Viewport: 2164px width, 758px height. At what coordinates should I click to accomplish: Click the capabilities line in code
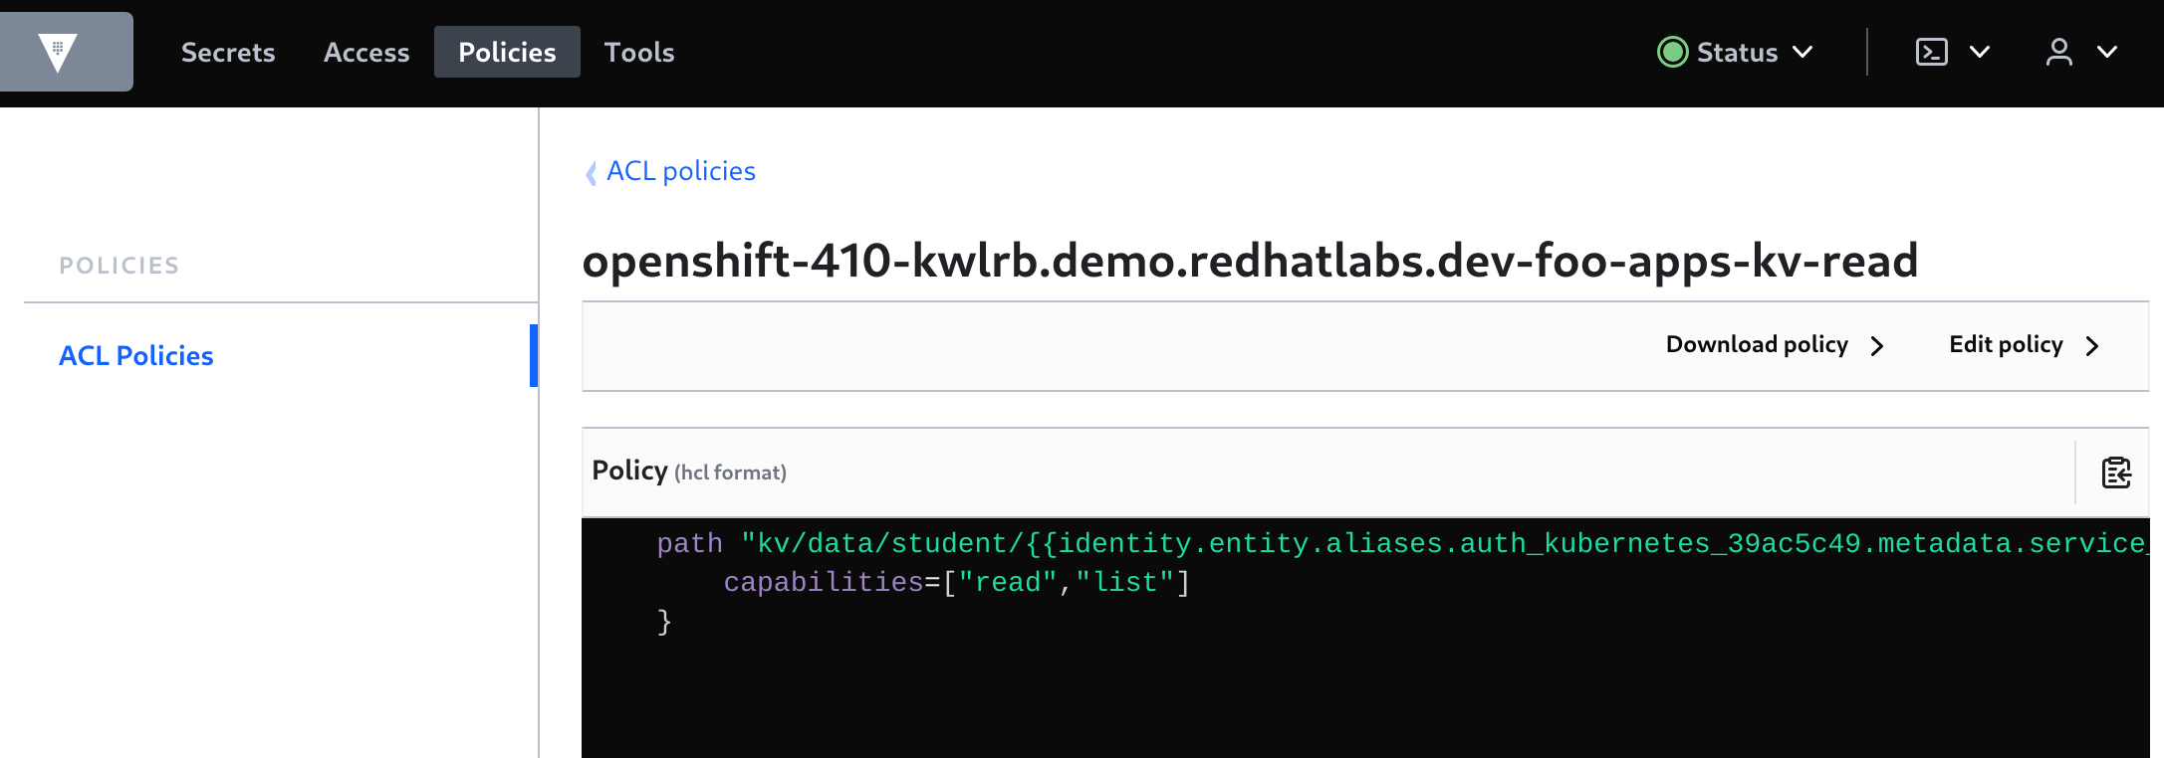956,582
